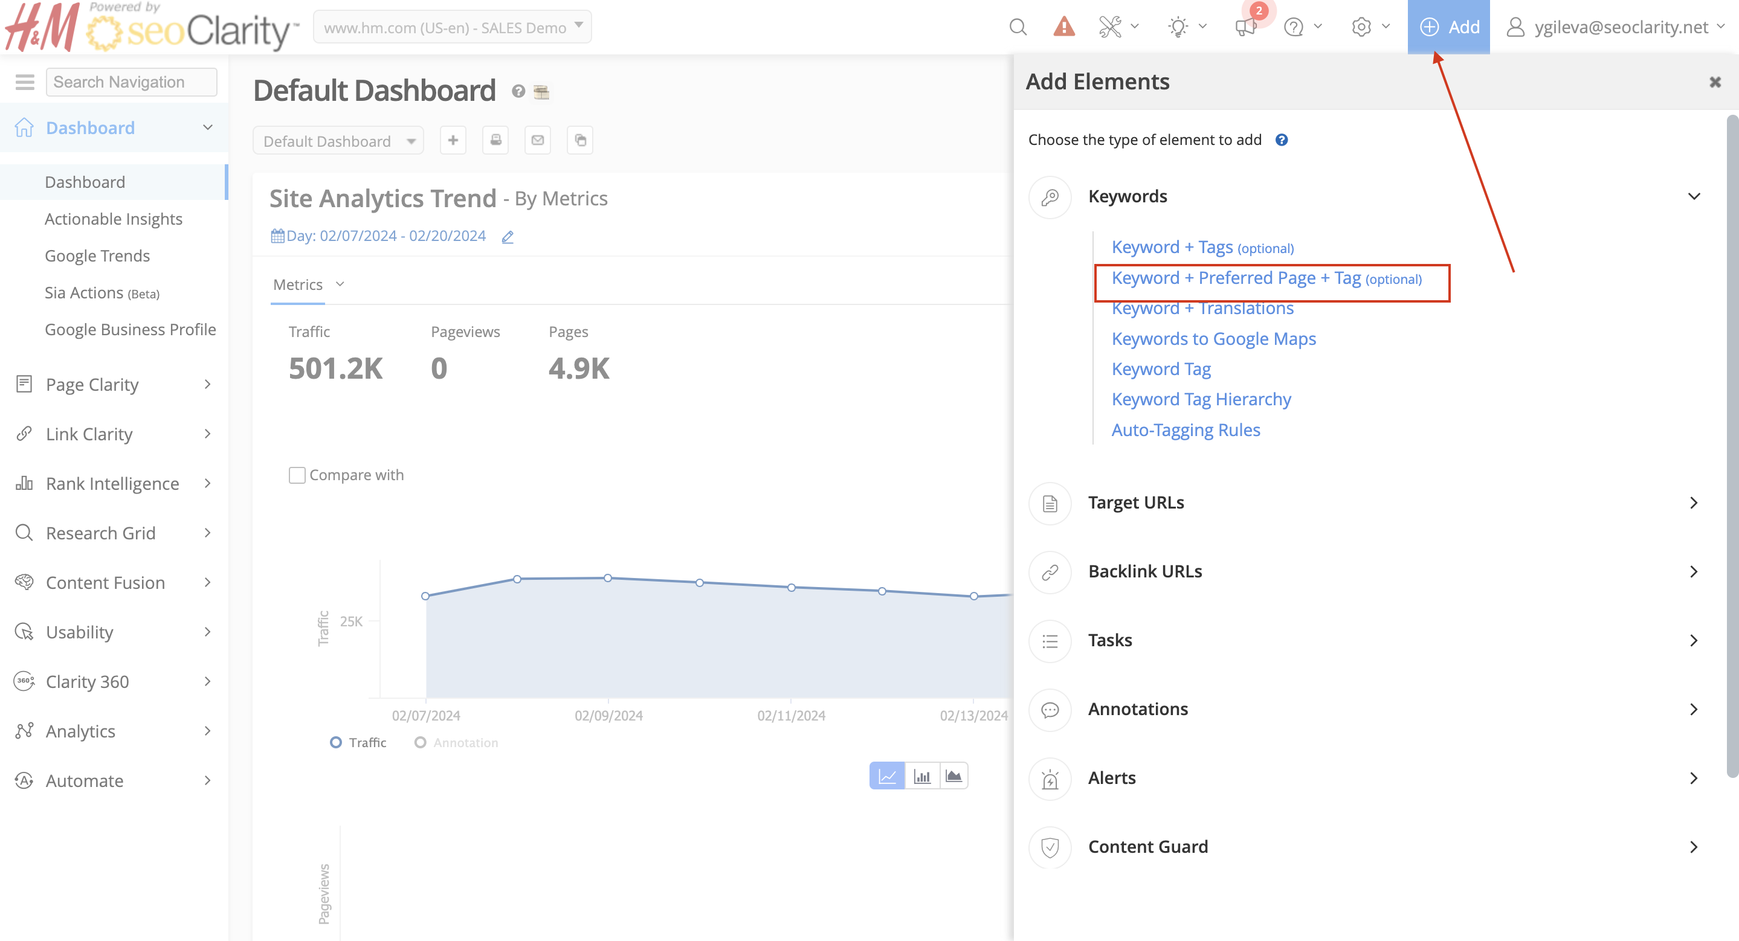The image size is (1739, 941).
Task: Click the print dashboard icon
Action: tap(495, 140)
